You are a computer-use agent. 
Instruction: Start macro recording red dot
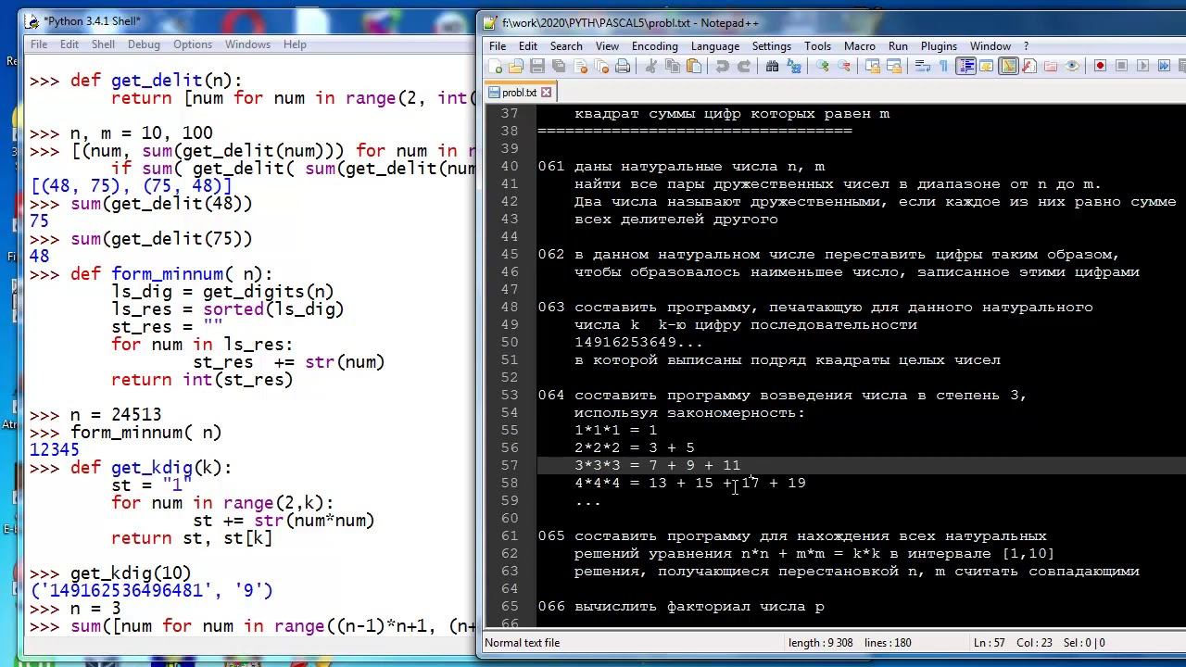(x=1100, y=66)
